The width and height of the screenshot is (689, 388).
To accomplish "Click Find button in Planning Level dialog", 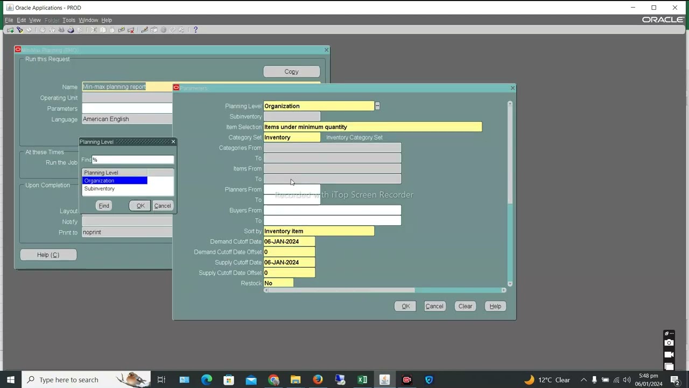I will pyautogui.click(x=104, y=206).
